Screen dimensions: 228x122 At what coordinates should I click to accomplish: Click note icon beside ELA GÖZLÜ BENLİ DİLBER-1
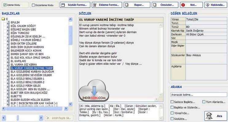point(8,79)
